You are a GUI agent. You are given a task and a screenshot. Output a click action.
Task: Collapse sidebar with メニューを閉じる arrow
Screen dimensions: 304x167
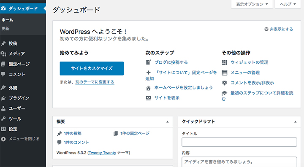tap(3, 139)
